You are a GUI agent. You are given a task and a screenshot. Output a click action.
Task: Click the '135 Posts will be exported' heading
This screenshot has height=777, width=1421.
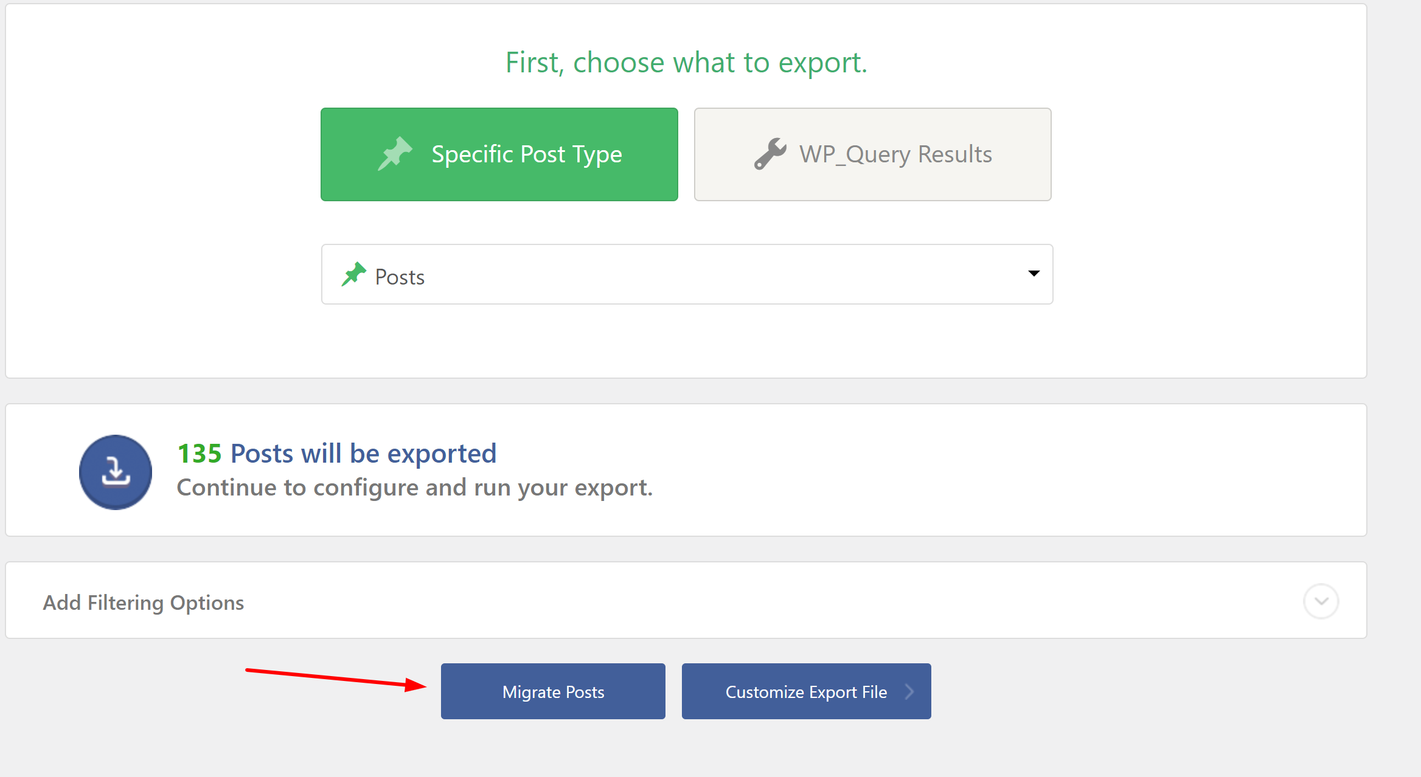(x=337, y=454)
